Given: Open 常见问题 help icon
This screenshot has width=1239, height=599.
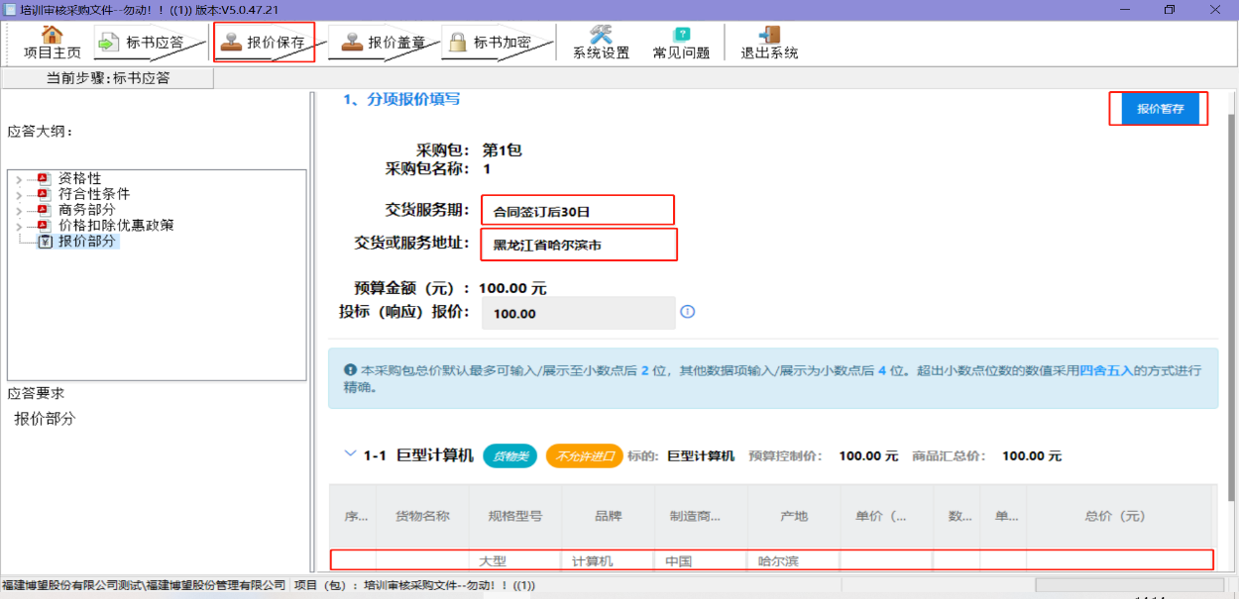Looking at the screenshot, I should pos(681,36).
